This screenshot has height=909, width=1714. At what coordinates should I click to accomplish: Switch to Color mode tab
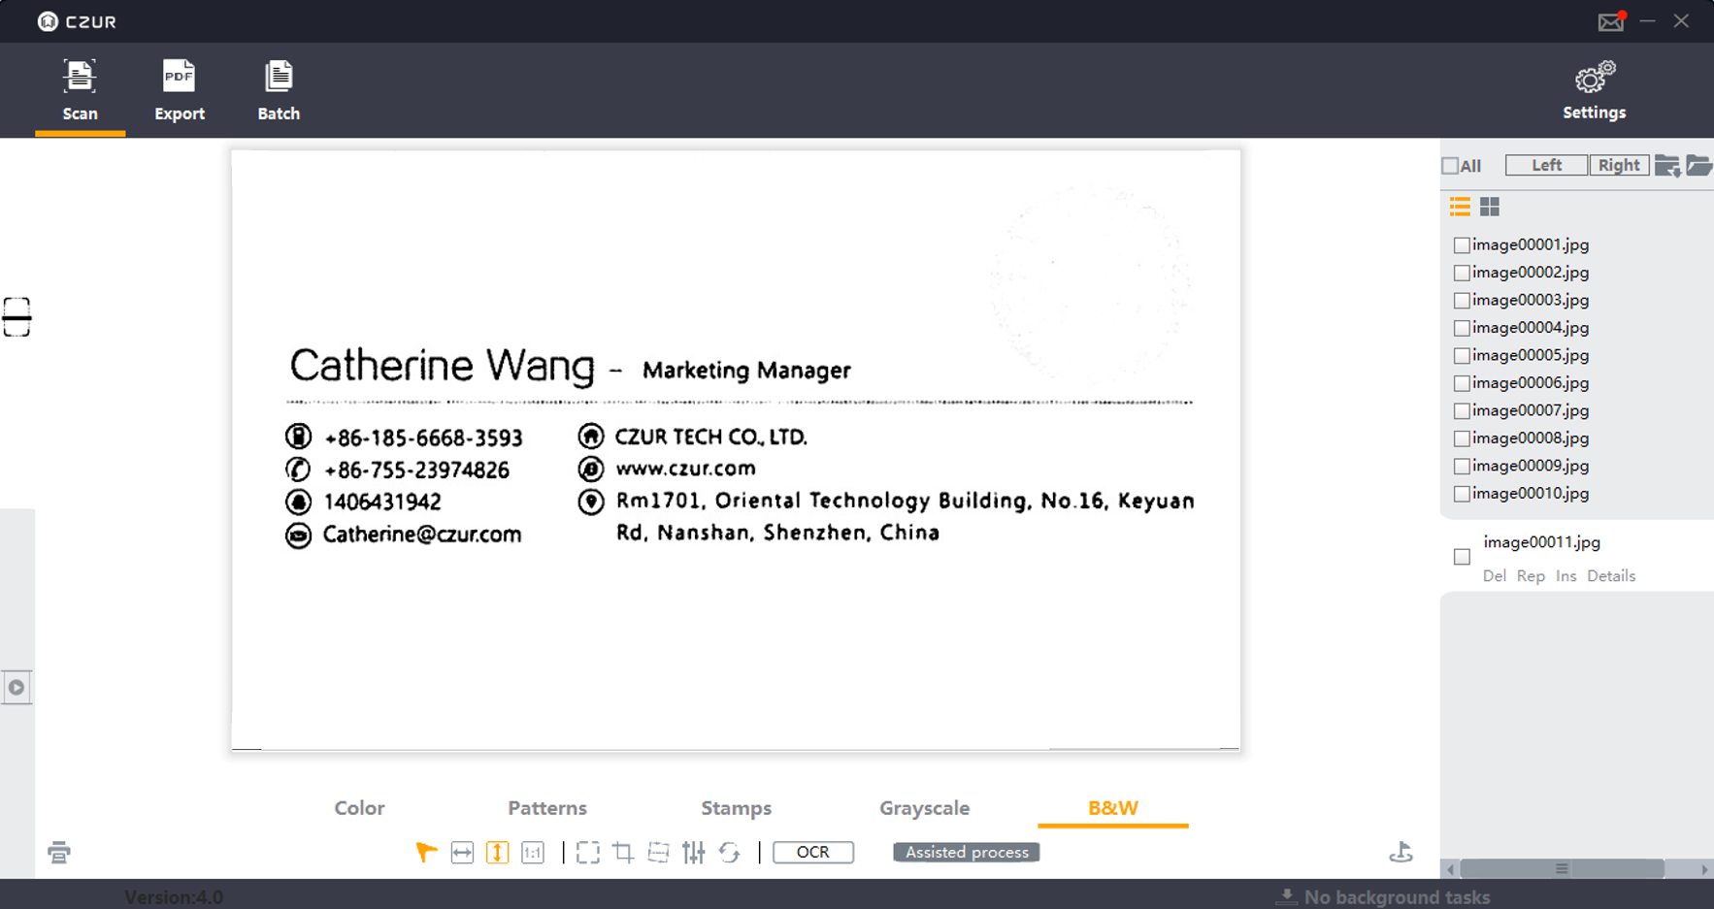tap(359, 807)
